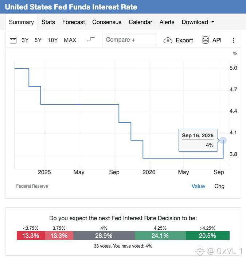Viewport: 246px width, 260px height.
Task: Toggle chart to Value view
Action: [198, 186]
